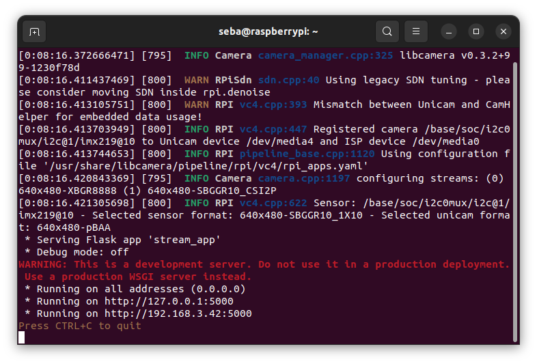The width and height of the screenshot is (537, 364).
Task: Click the vc4.cpp:622 source reference
Action: [x=273, y=204]
